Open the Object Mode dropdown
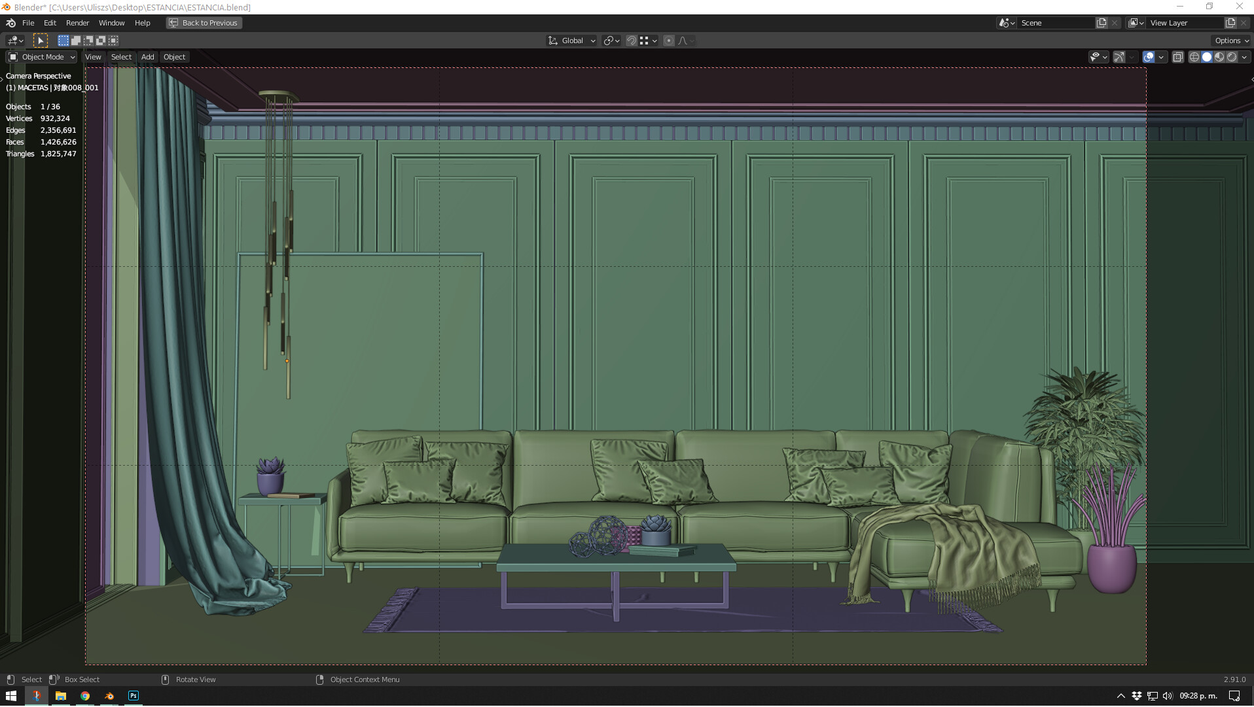Viewport: 1254px width, 707px height. 42,57
